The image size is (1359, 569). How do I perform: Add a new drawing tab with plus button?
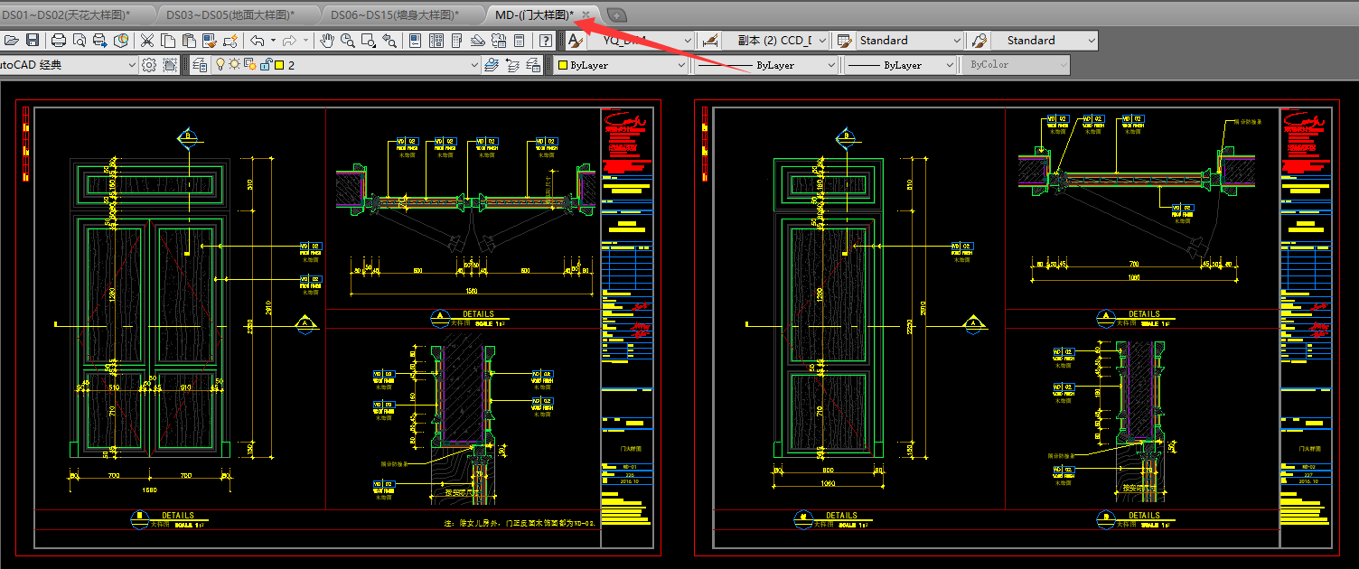(617, 14)
